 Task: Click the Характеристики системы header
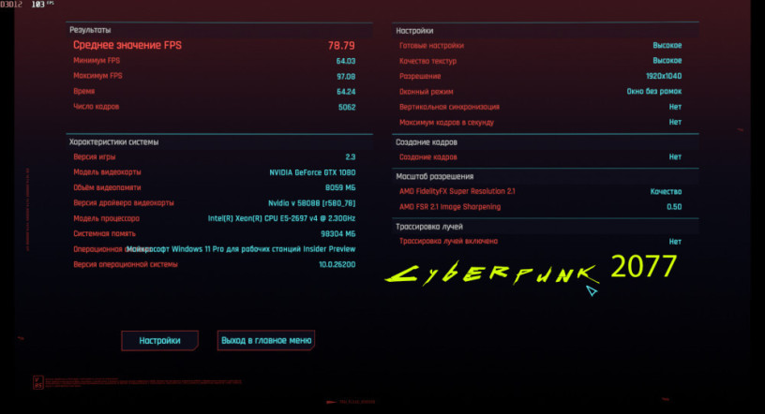point(113,141)
